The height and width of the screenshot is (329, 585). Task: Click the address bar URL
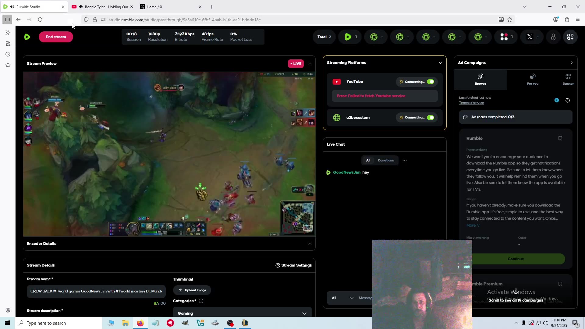tap(185, 20)
